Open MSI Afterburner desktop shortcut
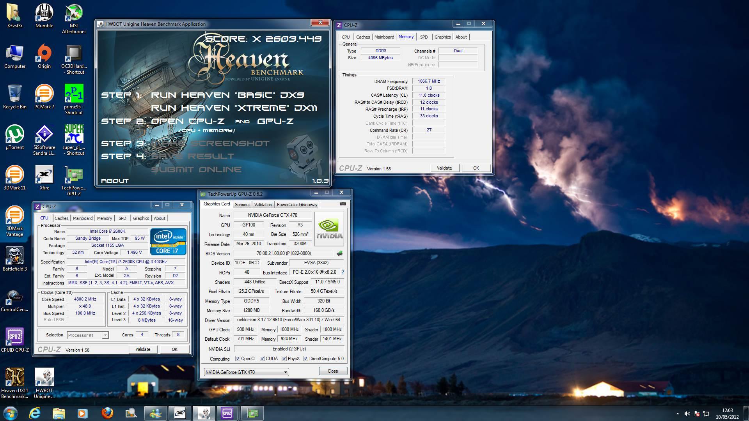 pos(74,19)
